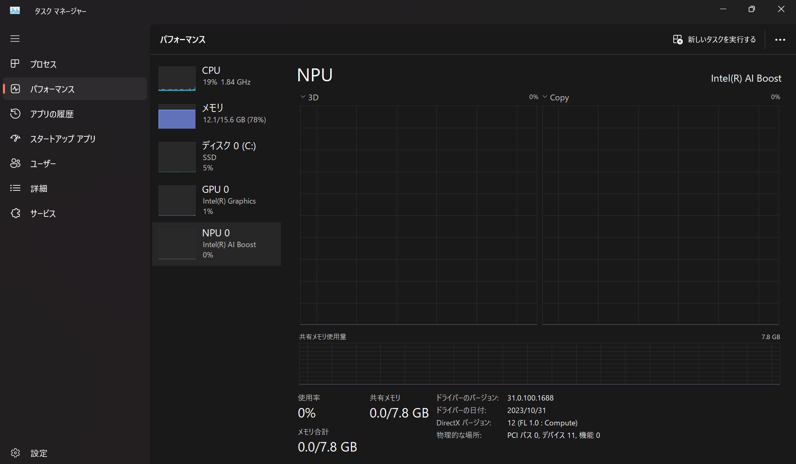Click DirectX value 12 (FL 1.0 : Compute)
This screenshot has height=464, width=796.
pos(542,423)
